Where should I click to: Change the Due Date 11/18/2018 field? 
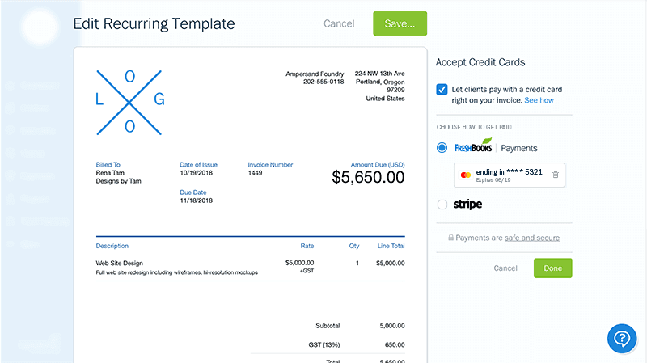(x=197, y=200)
